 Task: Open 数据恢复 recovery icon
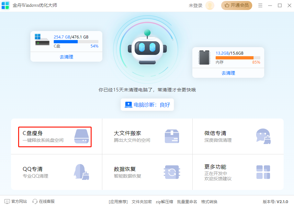click(x=172, y=172)
